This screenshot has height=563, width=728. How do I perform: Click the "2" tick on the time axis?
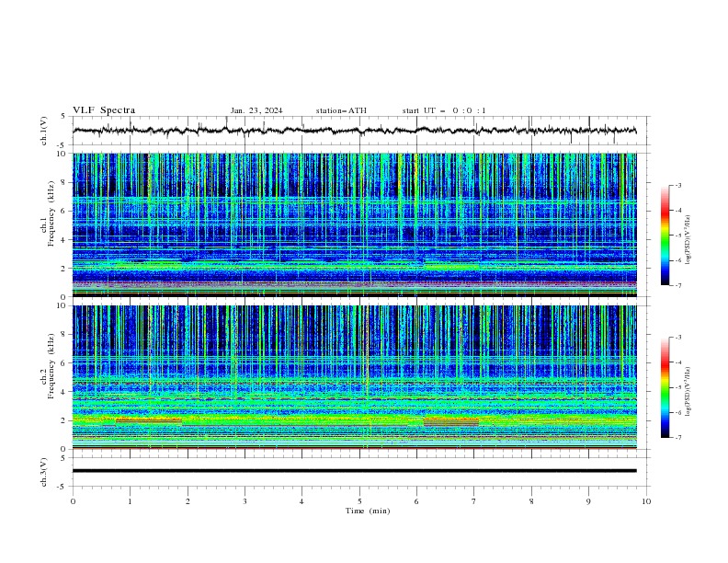(188, 501)
